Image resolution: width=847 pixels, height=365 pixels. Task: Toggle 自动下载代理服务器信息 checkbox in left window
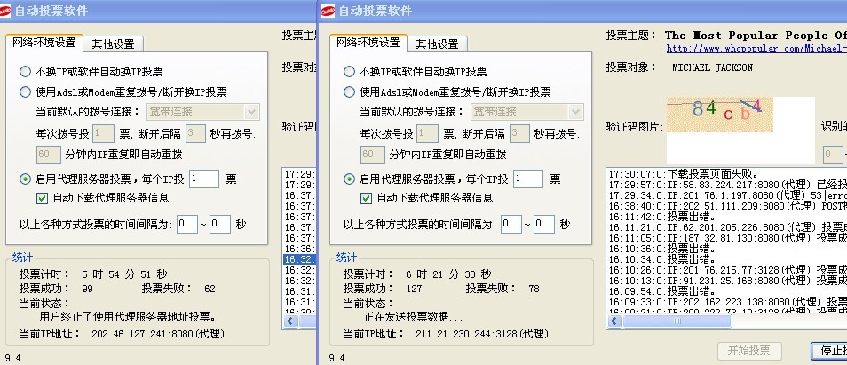coord(42,198)
